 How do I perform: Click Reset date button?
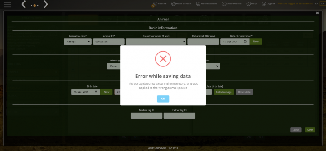(x=244, y=92)
